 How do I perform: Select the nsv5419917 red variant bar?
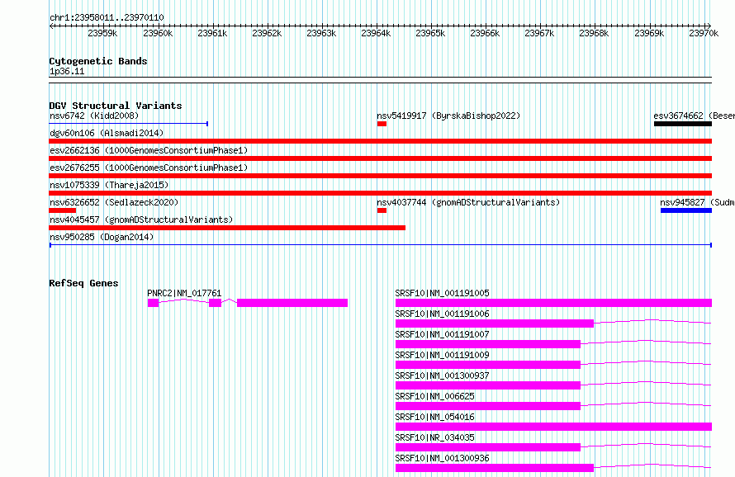point(382,124)
